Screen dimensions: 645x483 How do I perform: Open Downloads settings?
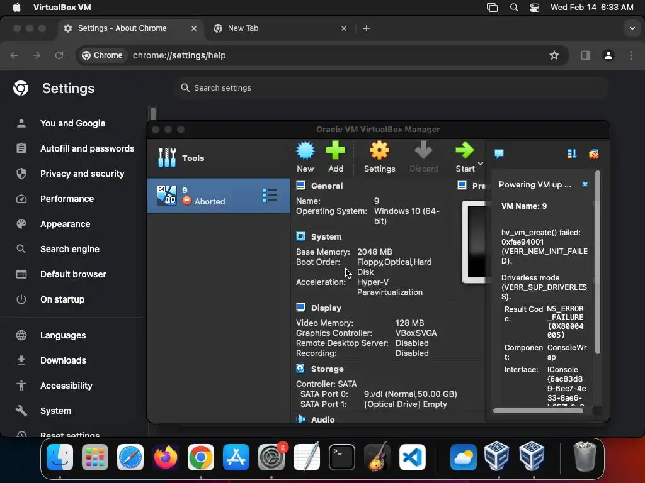63,360
